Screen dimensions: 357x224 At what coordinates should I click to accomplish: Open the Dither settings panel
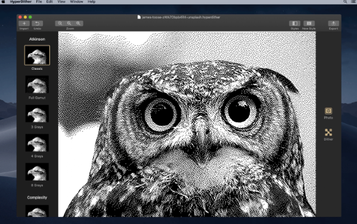[328, 132]
